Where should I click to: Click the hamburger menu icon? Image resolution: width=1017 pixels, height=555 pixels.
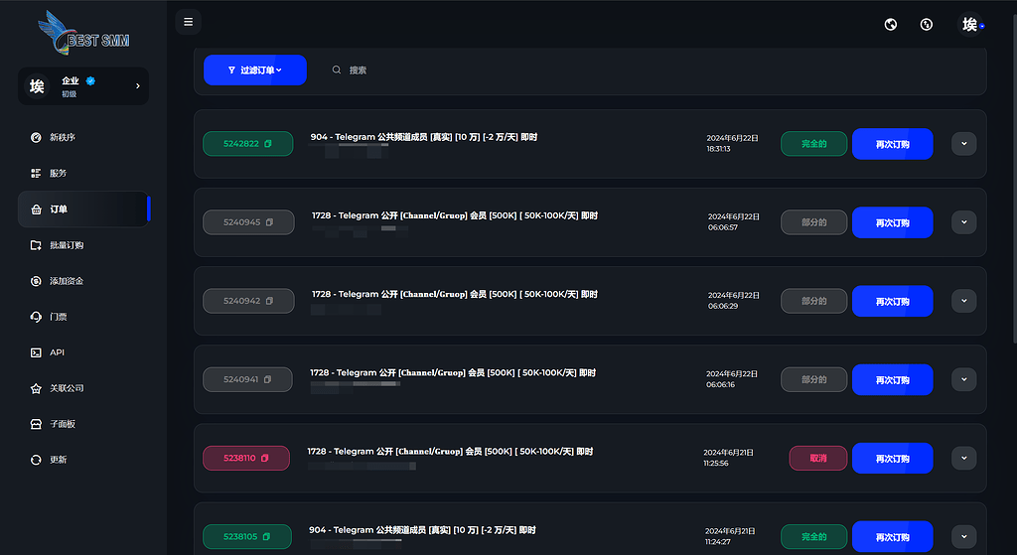point(188,22)
